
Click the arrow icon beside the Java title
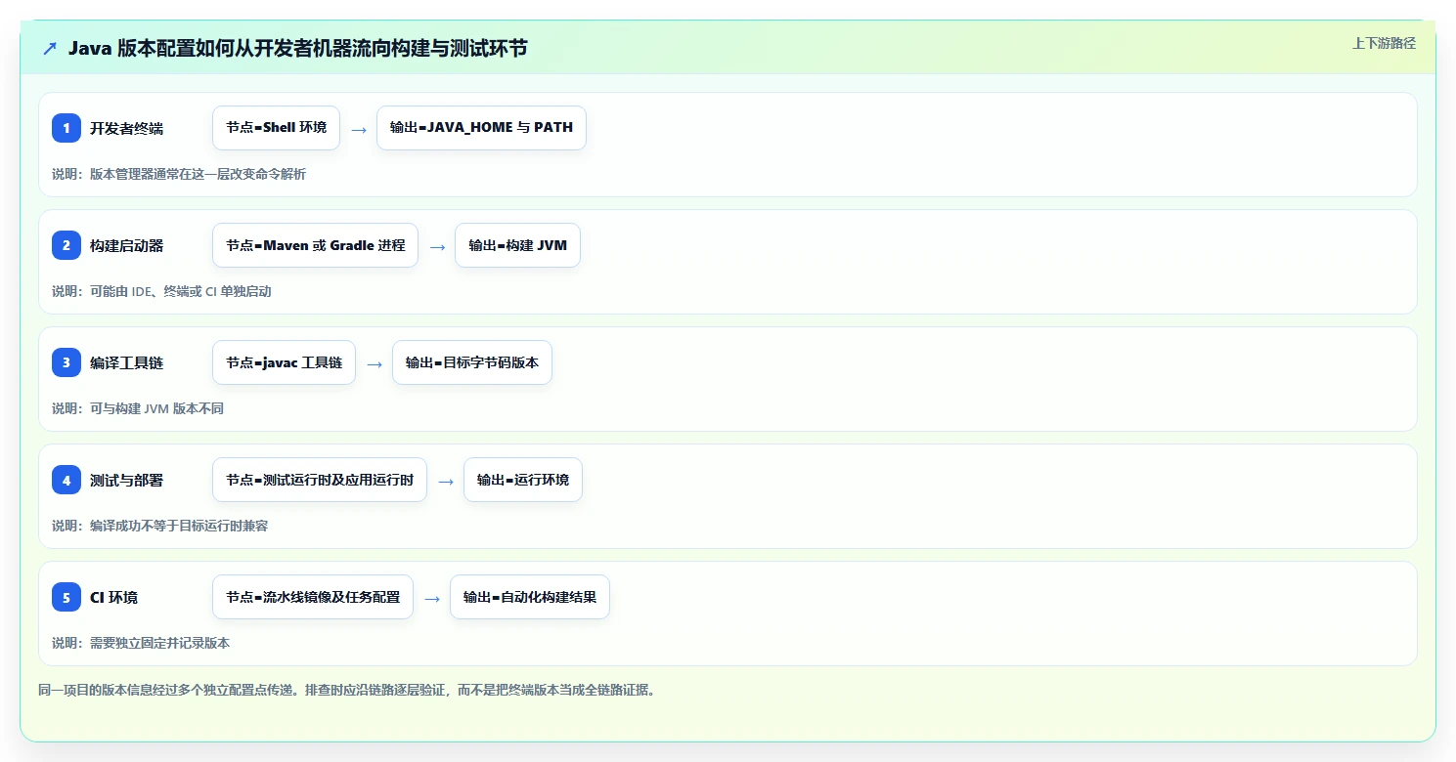pos(50,48)
